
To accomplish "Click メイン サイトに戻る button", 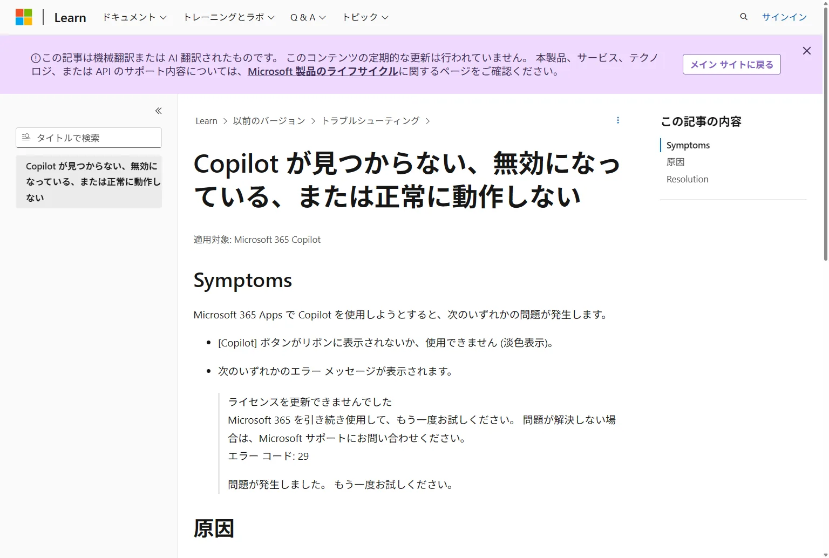I will tap(731, 64).
